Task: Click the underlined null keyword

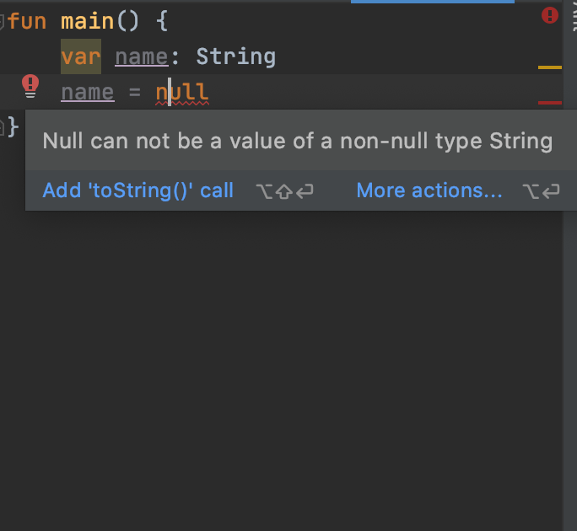Action: coord(182,93)
